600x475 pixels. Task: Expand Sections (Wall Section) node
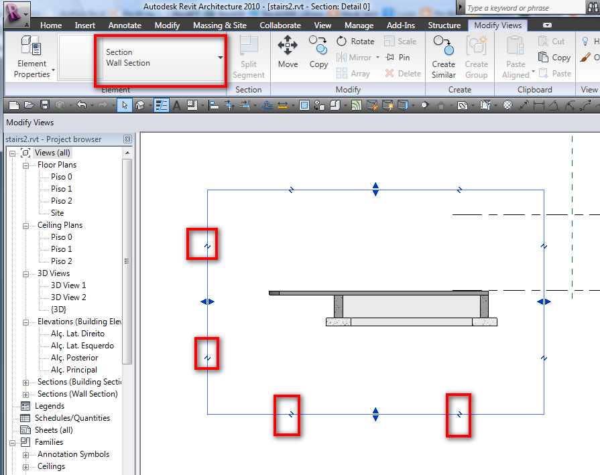coord(25,395)
